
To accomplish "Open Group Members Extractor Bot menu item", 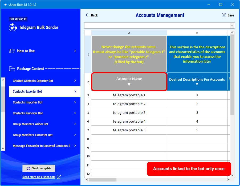I will [44, 135].
